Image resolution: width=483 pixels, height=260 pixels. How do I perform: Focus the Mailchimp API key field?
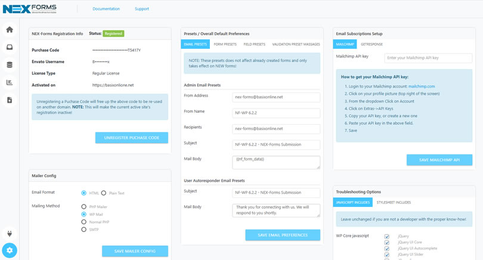point(429,58)
